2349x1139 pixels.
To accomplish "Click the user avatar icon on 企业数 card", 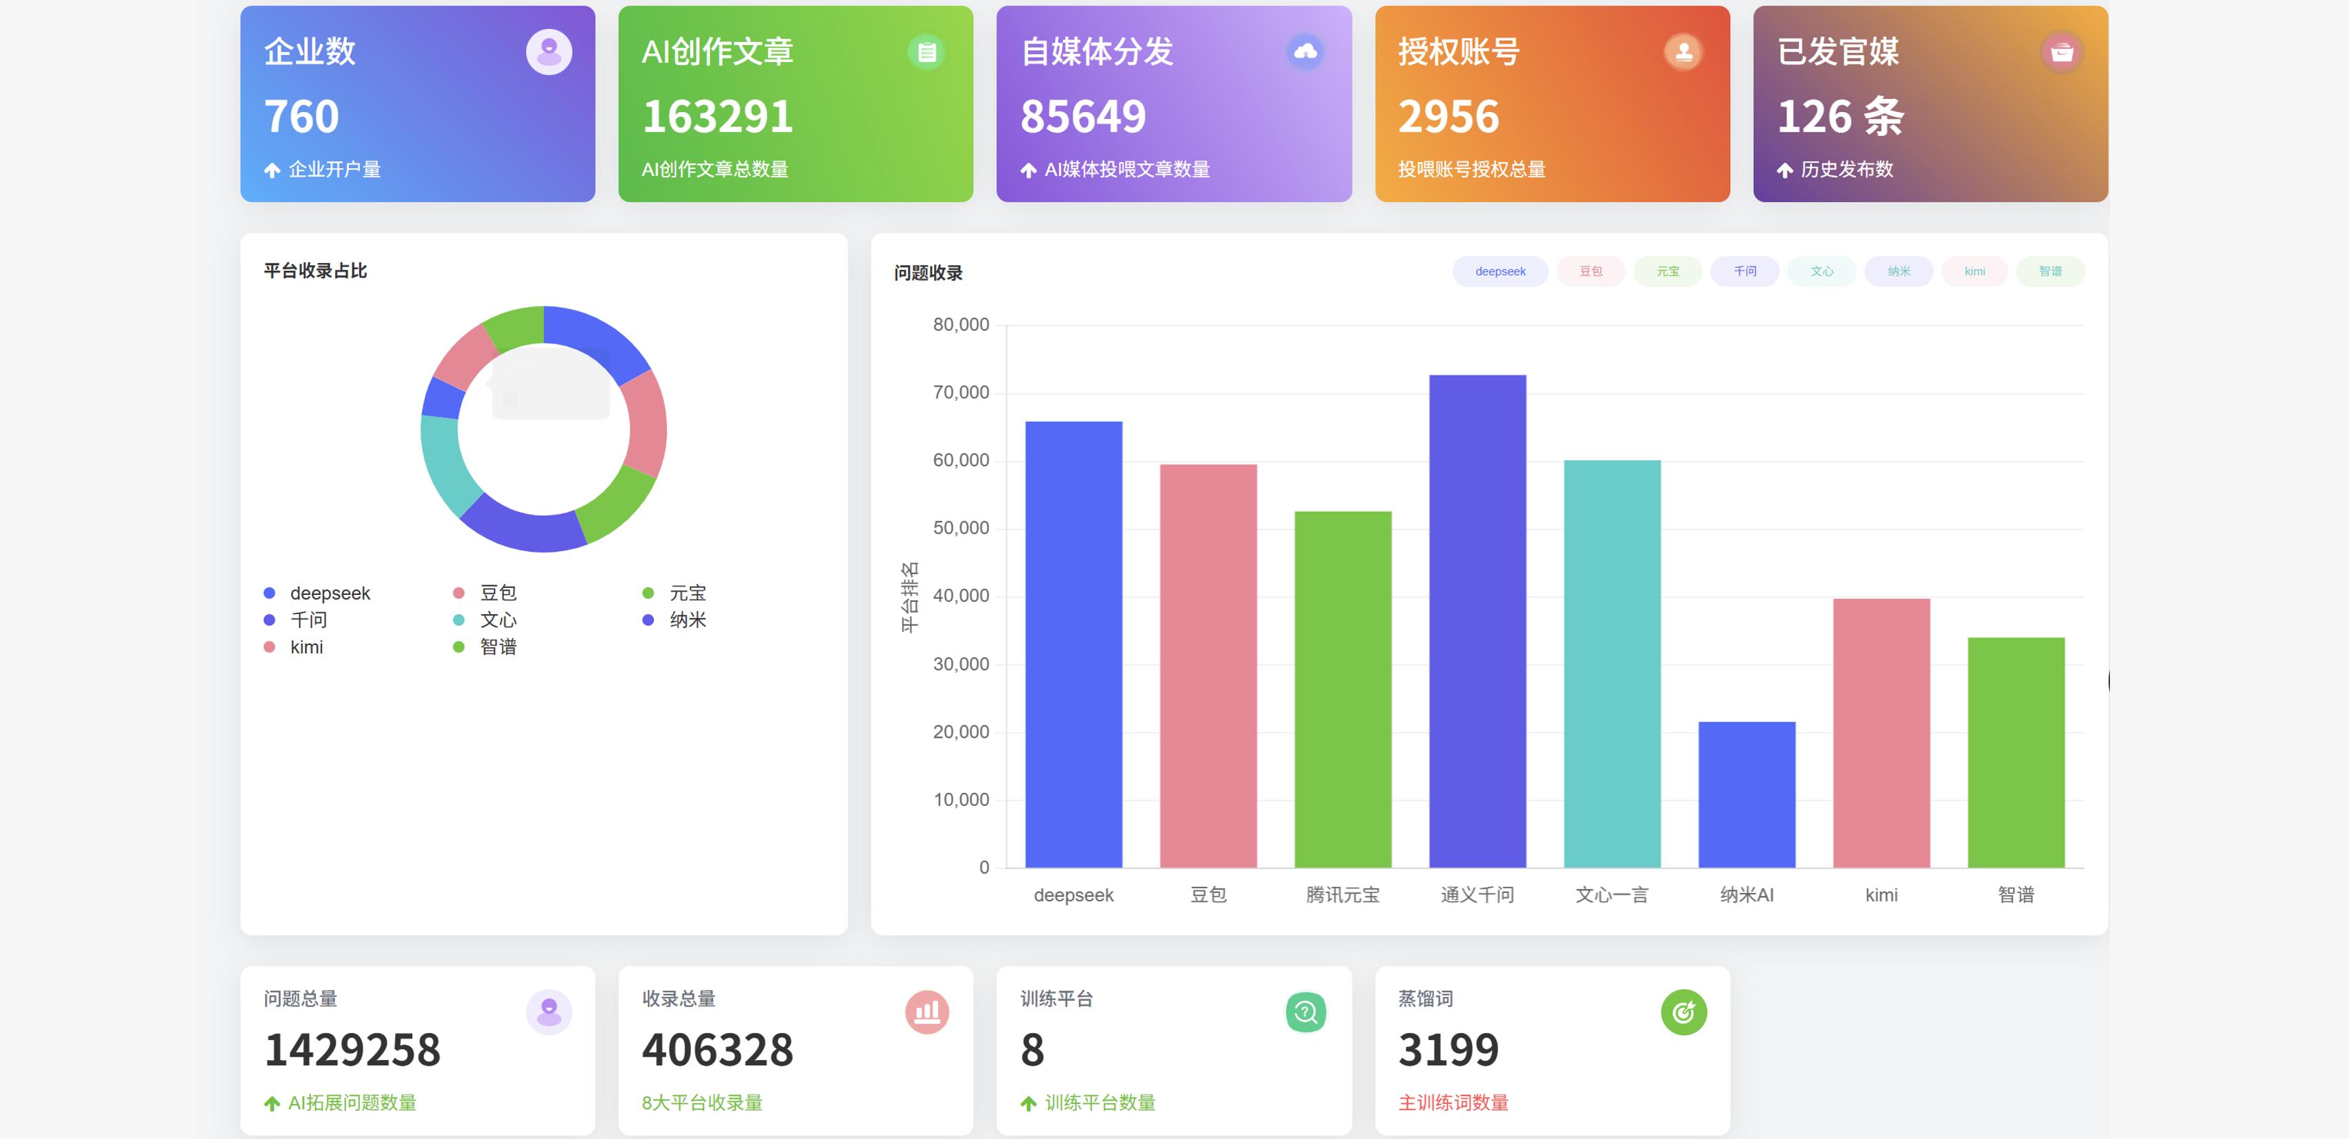I will point(549,52).
